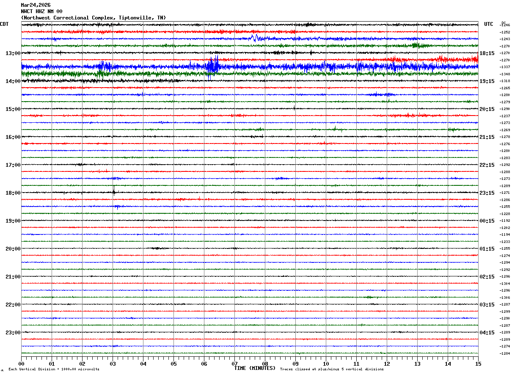The width and height of the screenshot is (512, 375).
Task: Select the 23:15 UTC time label
Action: click(x=487, y=193)
